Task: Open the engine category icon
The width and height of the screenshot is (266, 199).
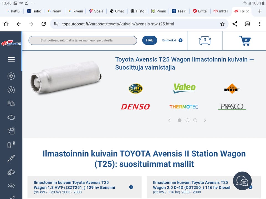Action: coord(11,117)
